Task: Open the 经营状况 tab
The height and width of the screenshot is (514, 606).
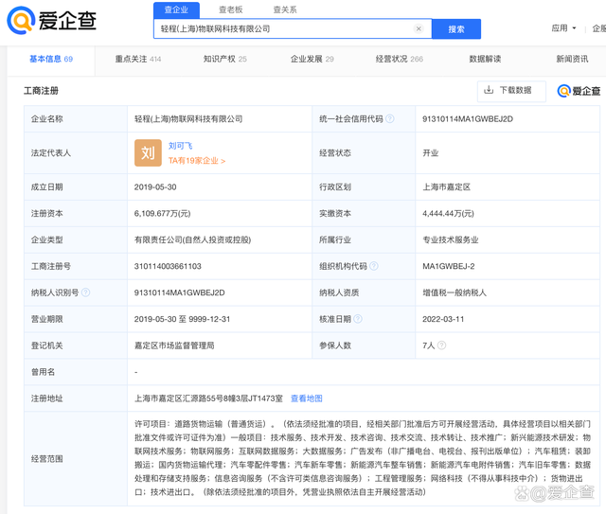Action: [399, 59]
